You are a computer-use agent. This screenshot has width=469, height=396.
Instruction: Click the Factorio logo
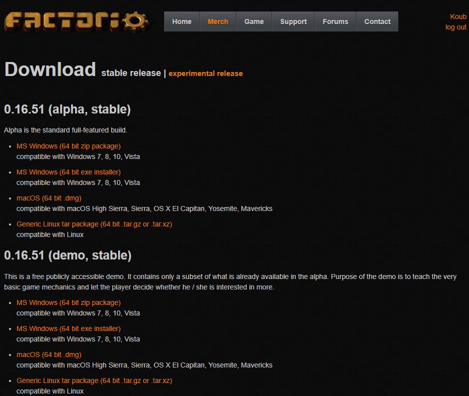[77, 22]
